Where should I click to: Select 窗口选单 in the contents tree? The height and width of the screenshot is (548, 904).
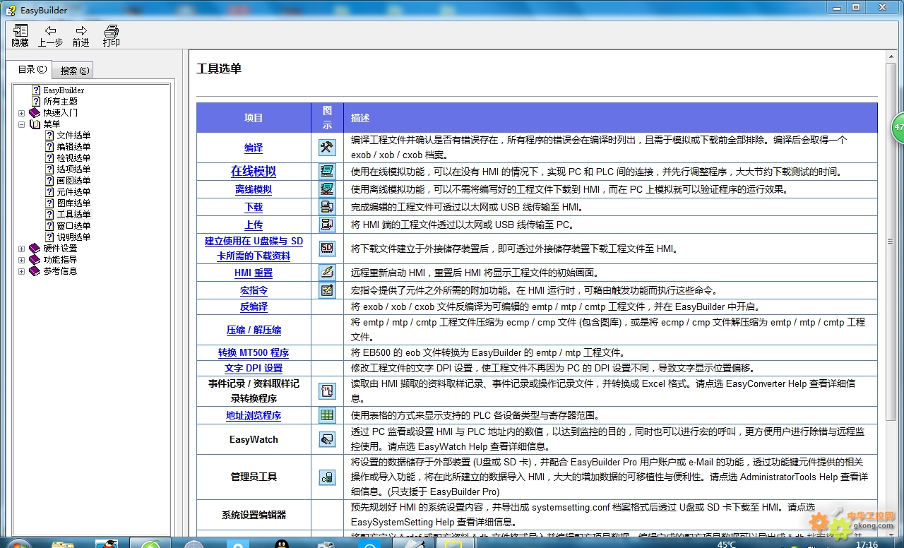tap(73, 226)
